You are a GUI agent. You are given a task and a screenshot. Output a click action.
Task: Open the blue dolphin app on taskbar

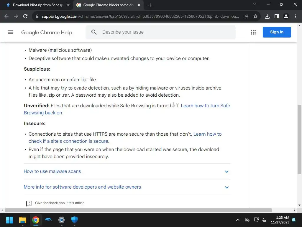[49, 220]
